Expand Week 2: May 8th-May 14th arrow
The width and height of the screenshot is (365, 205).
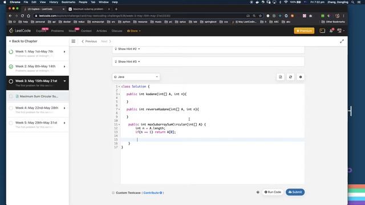(x=64, y=67)
